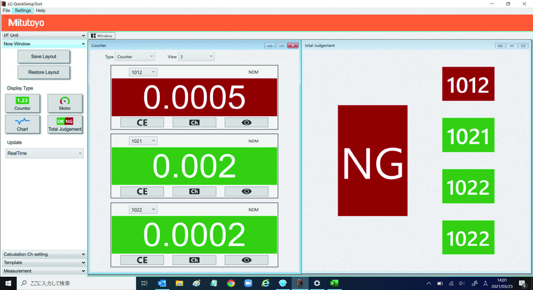Screen dimensions: 533x290
Task: Select the Counter display type icon
Action: (22, 103)
